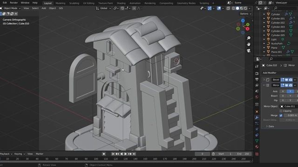Open the green Object Data properties tab

257,141
